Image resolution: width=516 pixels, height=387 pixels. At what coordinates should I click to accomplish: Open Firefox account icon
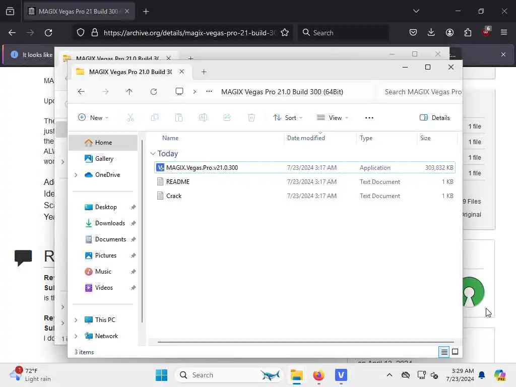(x=449, y=33)
